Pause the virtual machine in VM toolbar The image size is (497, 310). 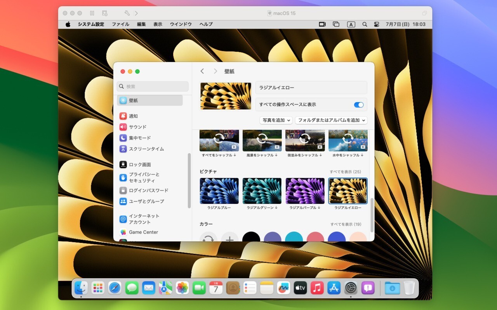tap(92, 13)
